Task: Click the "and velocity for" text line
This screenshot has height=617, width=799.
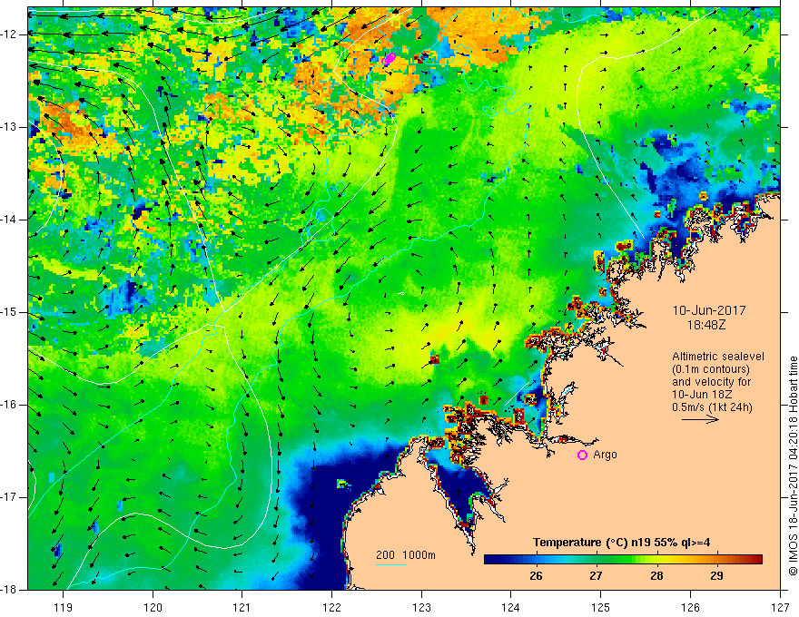Action: 711,382
